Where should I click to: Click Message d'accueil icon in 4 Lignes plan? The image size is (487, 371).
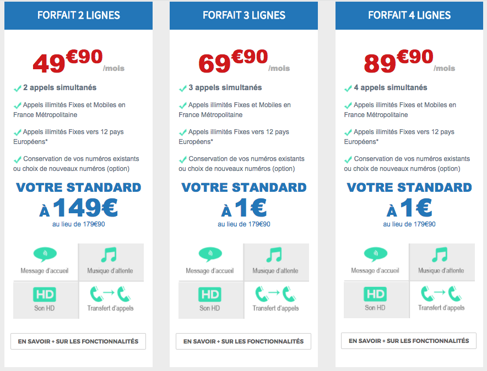click(x=376, y=254)
